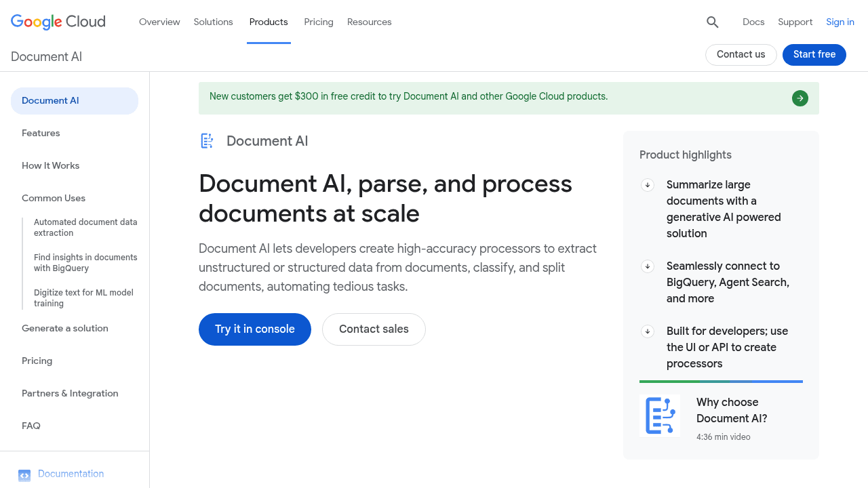
Task: Open the Support link in the header
Action: [x=795, y=22]
